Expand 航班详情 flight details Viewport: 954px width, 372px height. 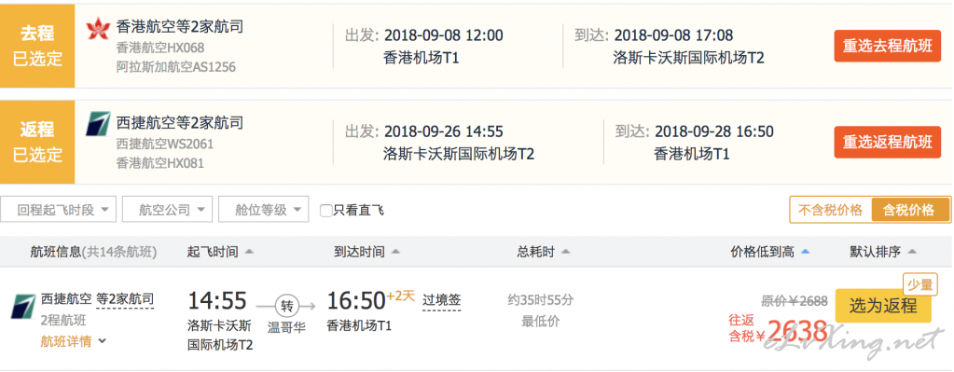[x=73, y=341]
